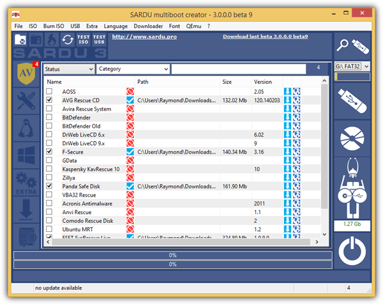
Task: Sort list by Name column header
Action: [84, 82]
